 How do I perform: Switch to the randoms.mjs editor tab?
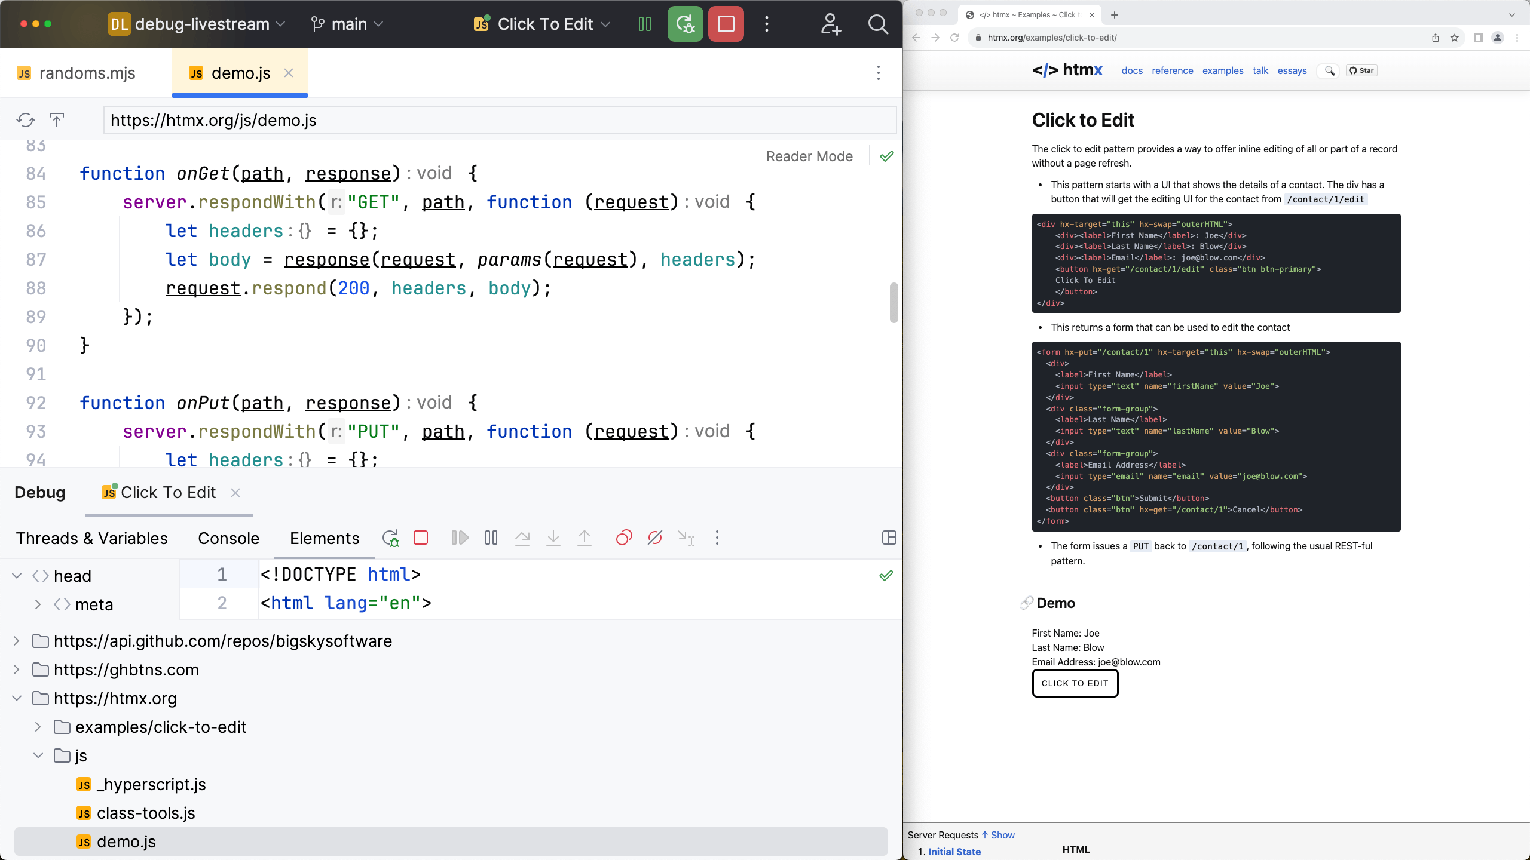pos(86,73)
